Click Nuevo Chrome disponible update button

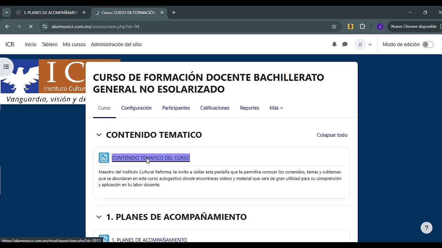click(x=414, y=27)
